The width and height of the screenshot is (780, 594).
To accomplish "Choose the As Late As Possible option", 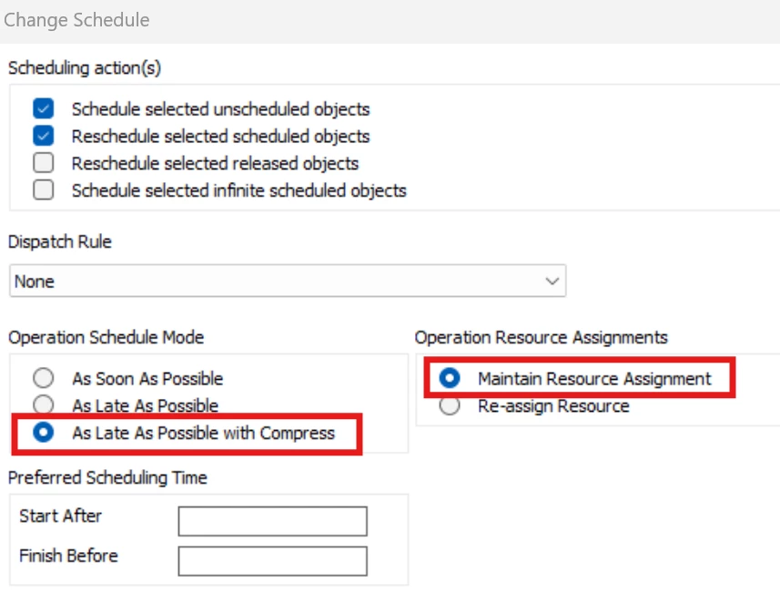I will click(x=43, y=405).
